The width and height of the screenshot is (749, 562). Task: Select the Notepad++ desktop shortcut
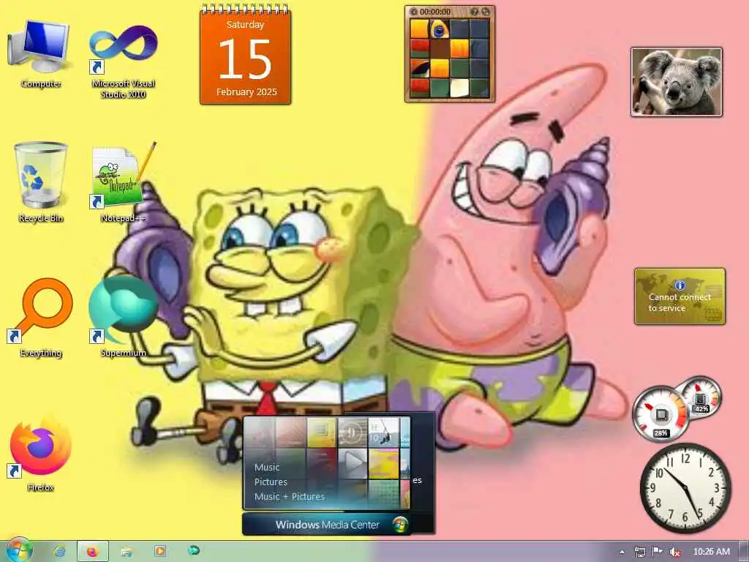click(123, 181)
